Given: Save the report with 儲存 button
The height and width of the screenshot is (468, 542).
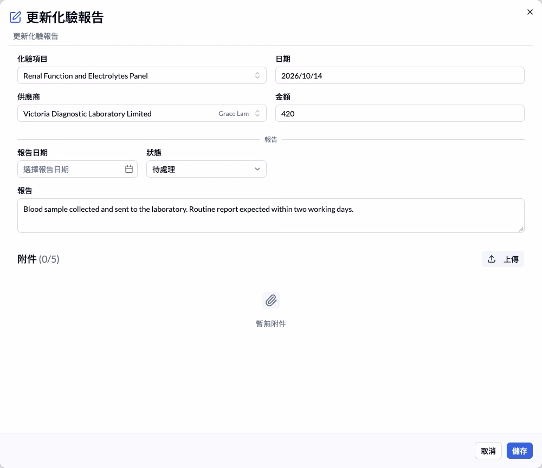Looking at the screenshot, I should coord(520,451).
